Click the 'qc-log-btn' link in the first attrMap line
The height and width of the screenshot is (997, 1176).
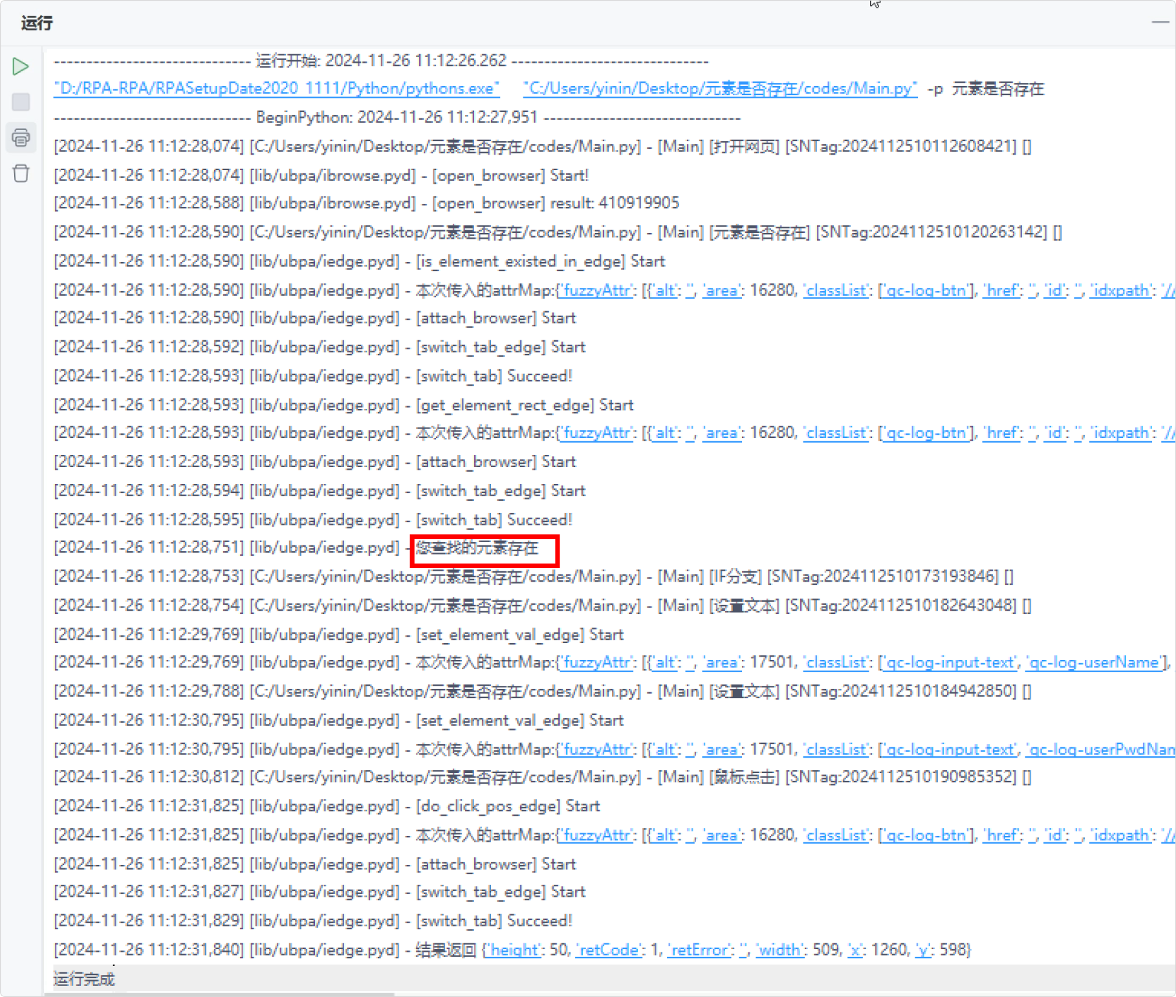point(926,290)
